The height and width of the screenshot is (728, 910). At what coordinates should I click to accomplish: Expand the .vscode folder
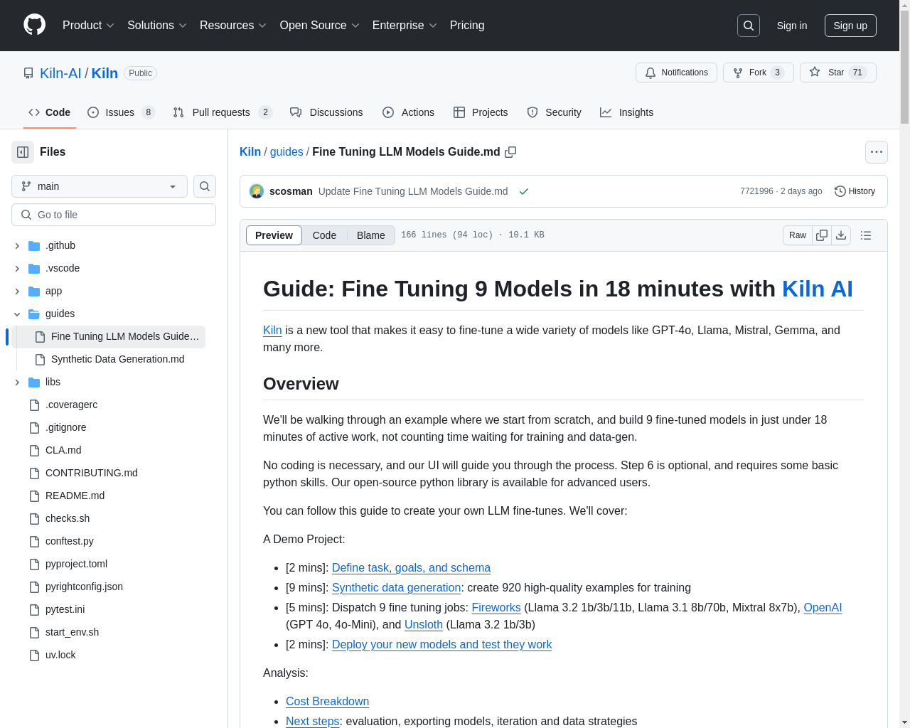pyautogui.click(x=17, y=269)
